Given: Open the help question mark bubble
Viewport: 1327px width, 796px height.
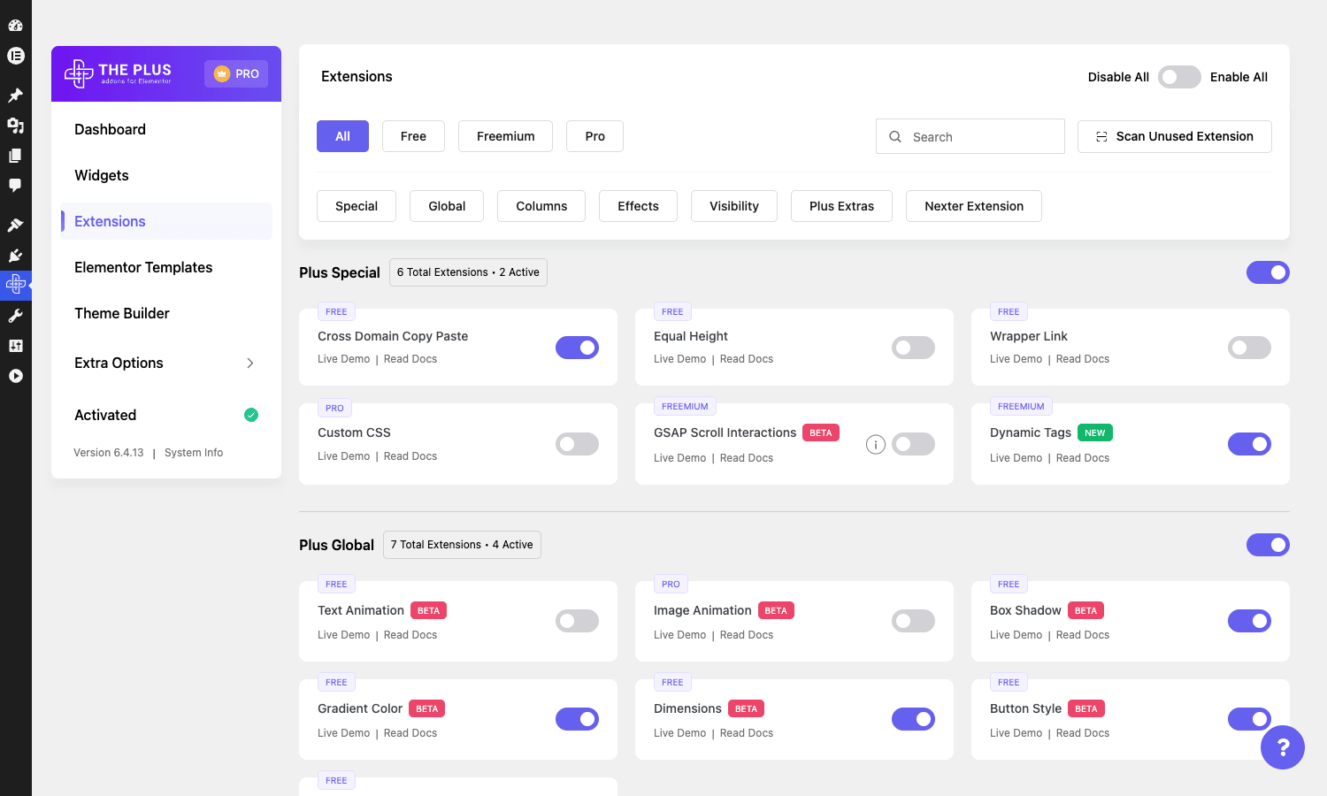Looking at the screenshot, I should click(x=1283, y=747).
